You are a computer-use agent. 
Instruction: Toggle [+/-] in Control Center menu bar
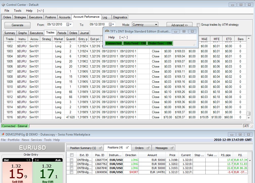[x=41, y=11]
